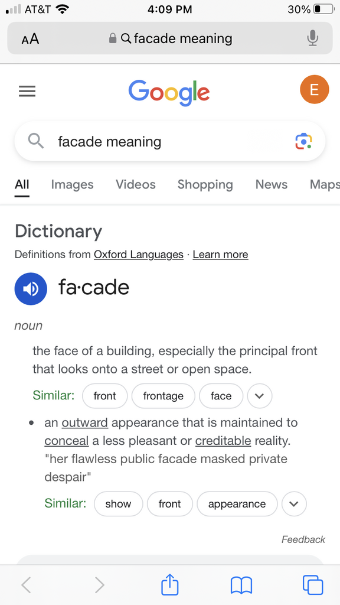Tap the Google Lens camera icon
The width and height of the screenshot is (340, 605).
click(x=303, y=142)
